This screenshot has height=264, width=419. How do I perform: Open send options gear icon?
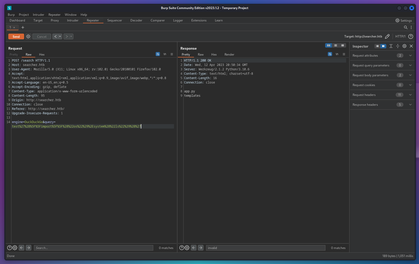point(28,36)
